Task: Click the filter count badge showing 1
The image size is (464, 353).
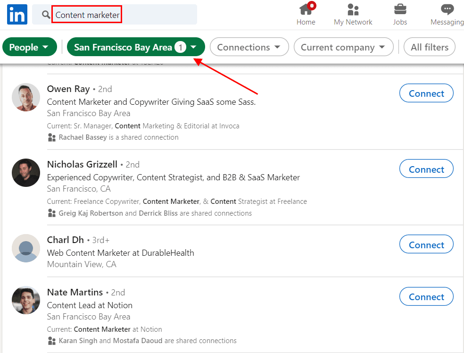Action: point(180,47)
